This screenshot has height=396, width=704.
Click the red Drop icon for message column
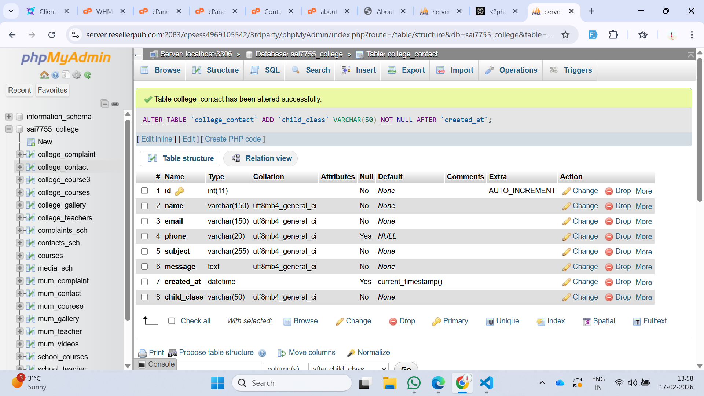(609, 267)
